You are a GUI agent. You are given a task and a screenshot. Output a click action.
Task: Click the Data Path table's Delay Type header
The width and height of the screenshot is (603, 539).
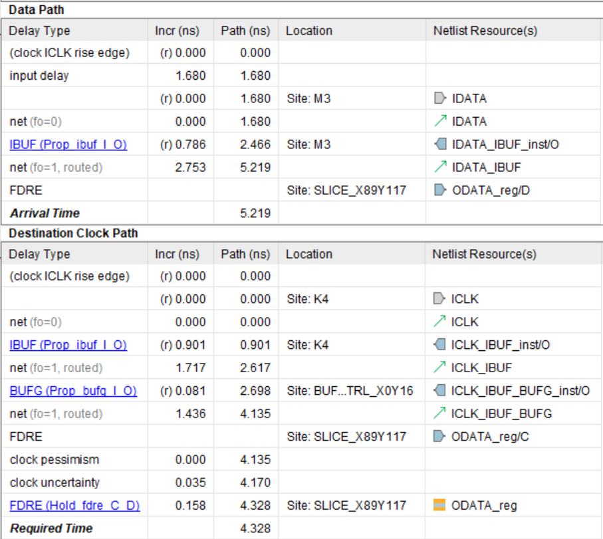(39, 31)
